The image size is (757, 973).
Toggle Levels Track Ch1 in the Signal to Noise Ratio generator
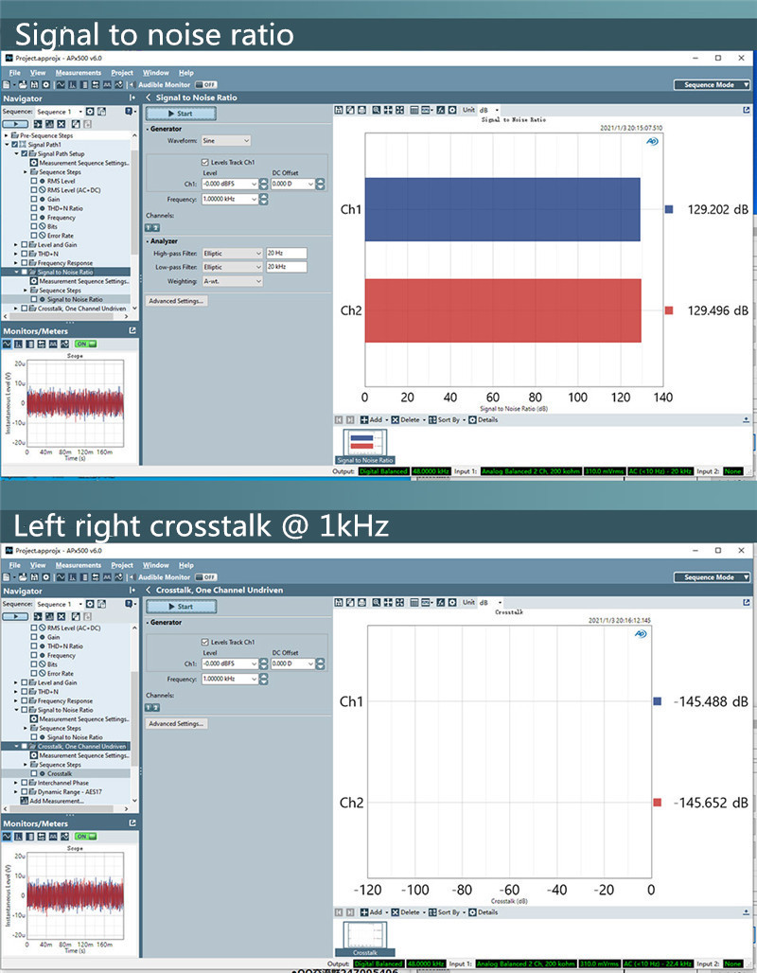(205, 162)
